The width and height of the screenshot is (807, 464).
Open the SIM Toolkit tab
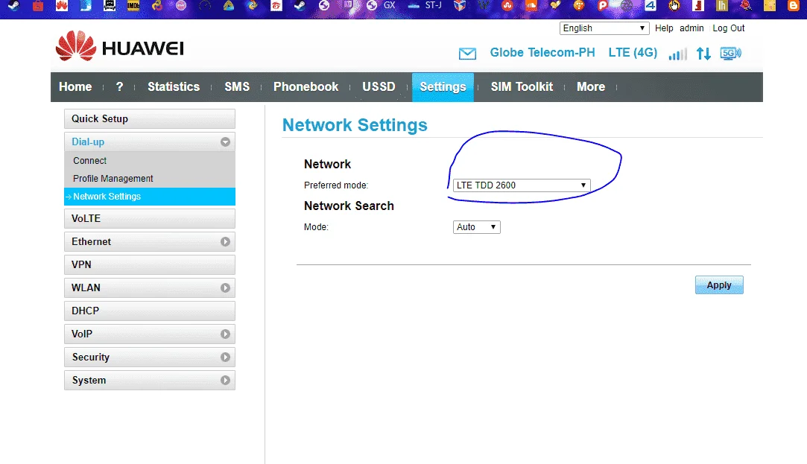click(x=522, y=87)
